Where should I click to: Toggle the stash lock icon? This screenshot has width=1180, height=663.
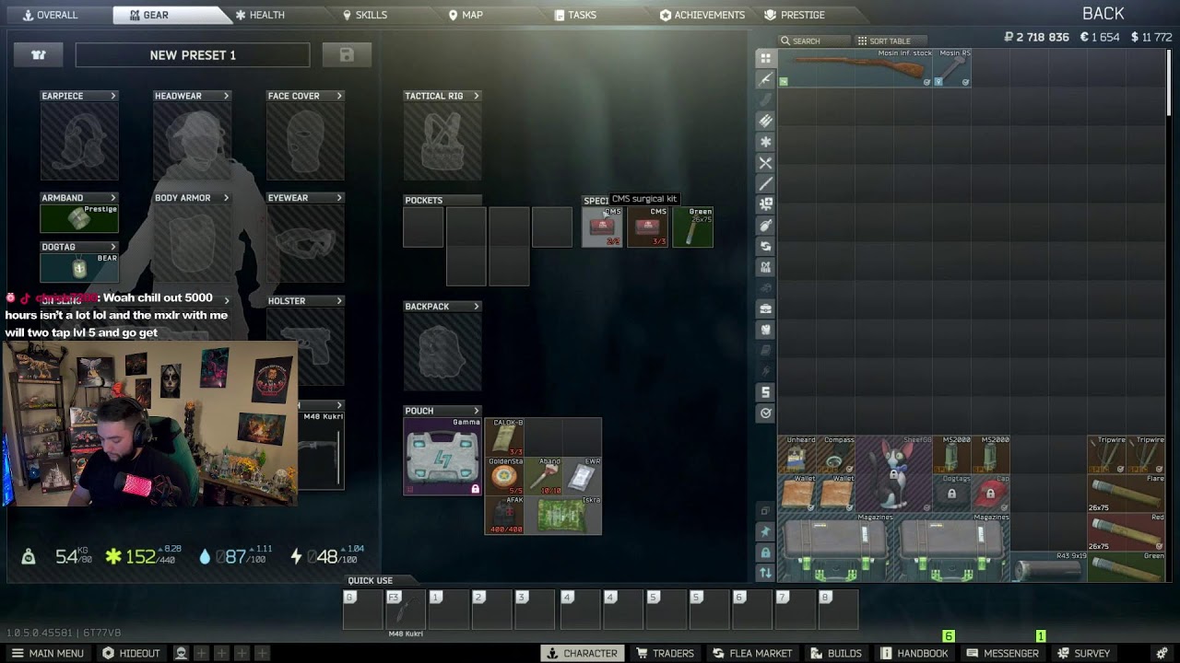click(x=765, y=552)
